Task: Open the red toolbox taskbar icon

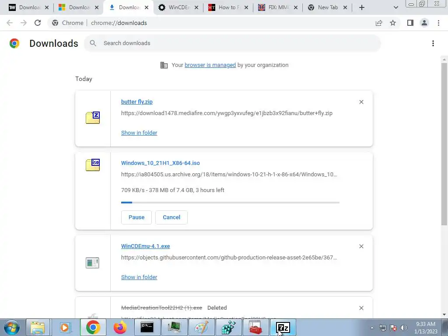Action: [x=255, y=327]
